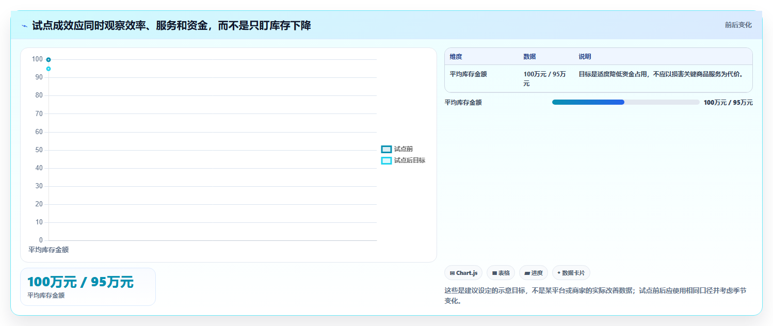Click the large 100万元 / 95万元 card value
773x326 pixels.
pyautogui.click(x=80, y=282)
